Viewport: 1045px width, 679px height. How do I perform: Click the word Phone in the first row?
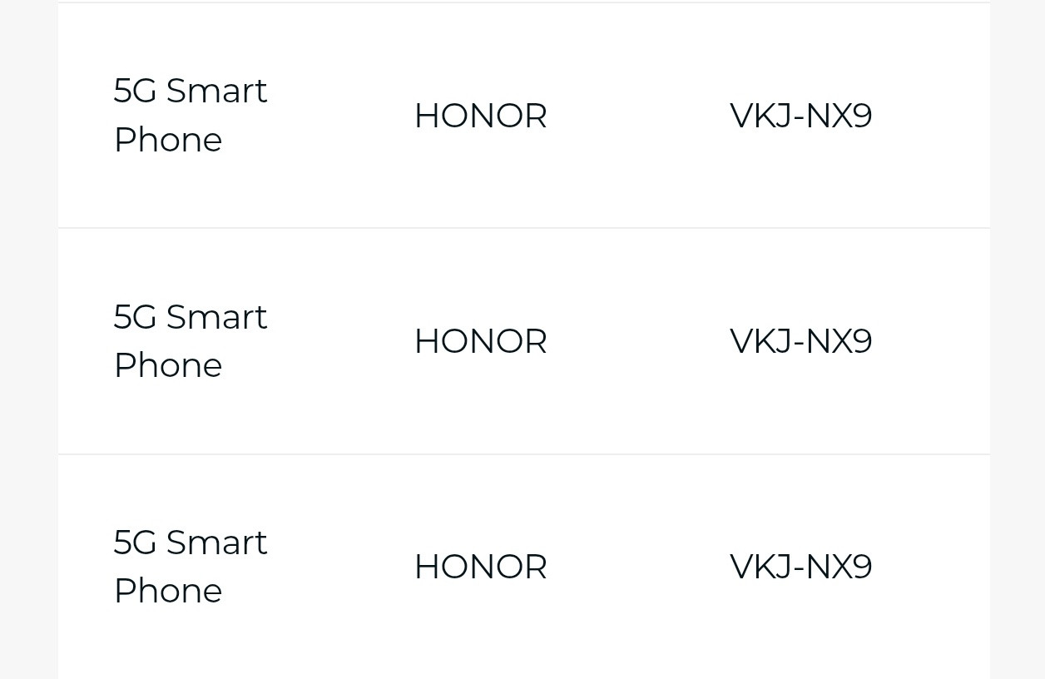pyautogui.click(x=168, y=140)
